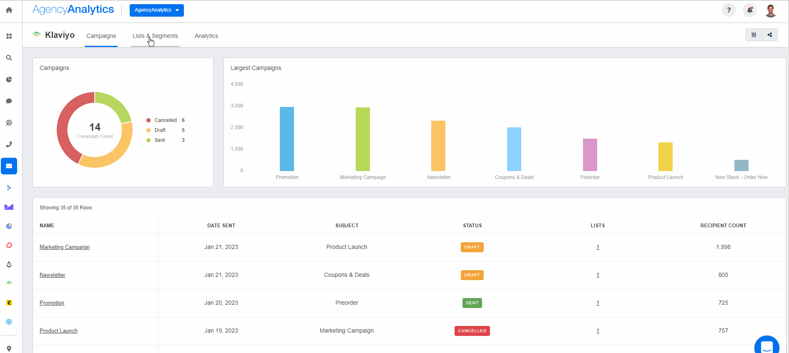Expand the AgencyAnalytics account dropdown
Screen dimensions: 789x353
[156, 10]
